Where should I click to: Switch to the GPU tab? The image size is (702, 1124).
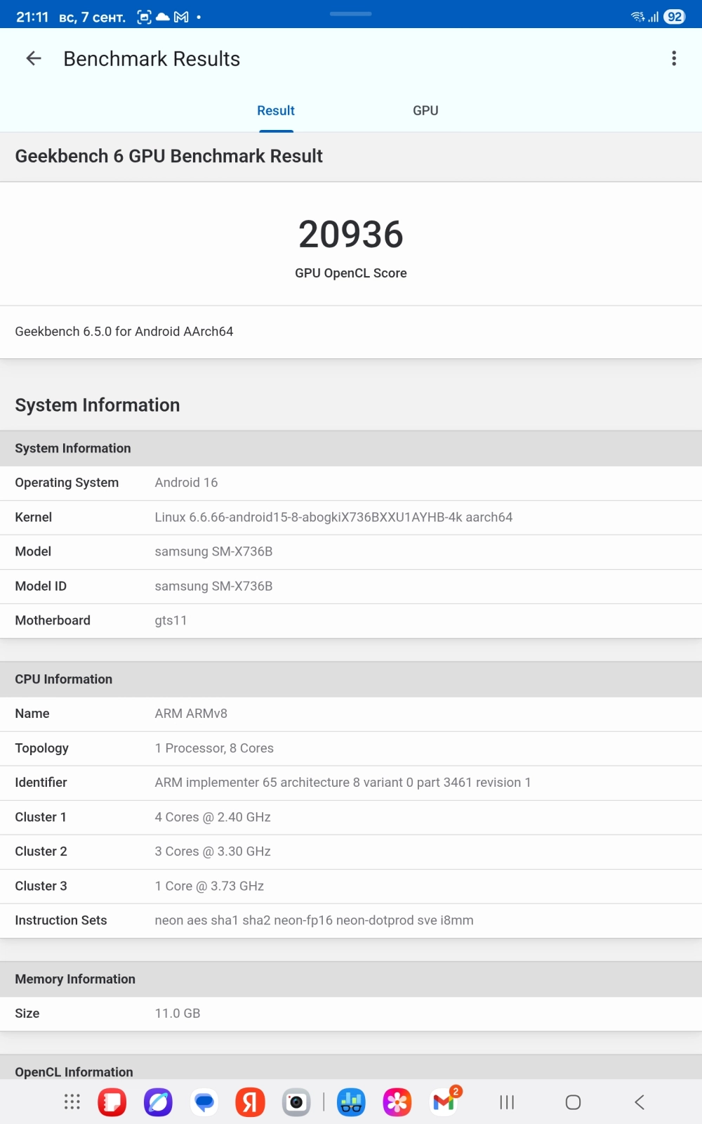(425, 111)
